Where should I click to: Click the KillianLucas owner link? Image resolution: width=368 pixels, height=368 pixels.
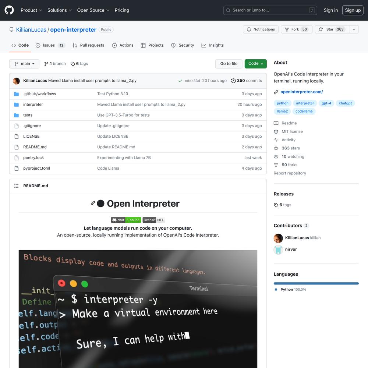point(31,29)
